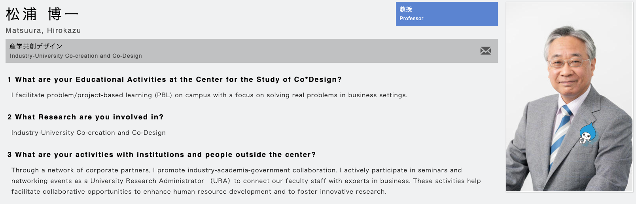Click the blue Professor badge
This screenshot has width=636, height=204.
[447, 14]
